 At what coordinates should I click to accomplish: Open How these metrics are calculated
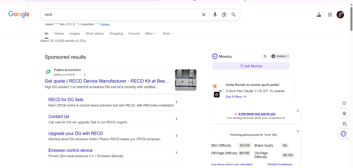[x=232, y=165]
